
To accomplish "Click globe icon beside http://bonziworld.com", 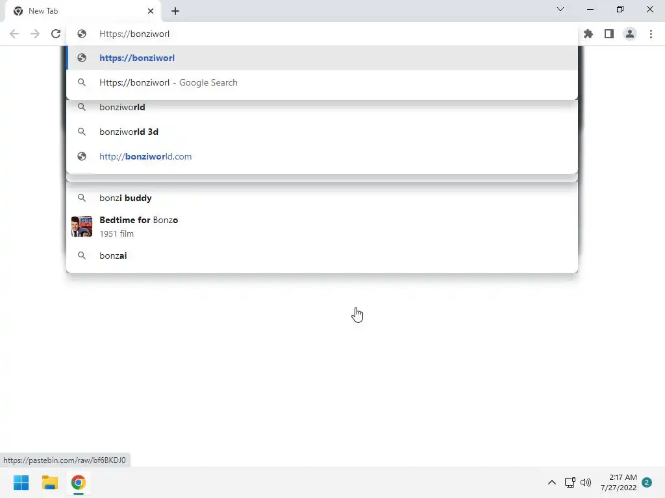I will click(x=82, y=156).
